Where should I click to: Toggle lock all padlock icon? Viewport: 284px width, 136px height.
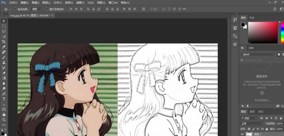pos(267,129)
